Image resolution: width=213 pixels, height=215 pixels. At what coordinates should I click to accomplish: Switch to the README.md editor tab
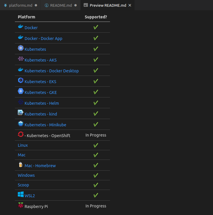pyautogui.click(x=60, y=5)
